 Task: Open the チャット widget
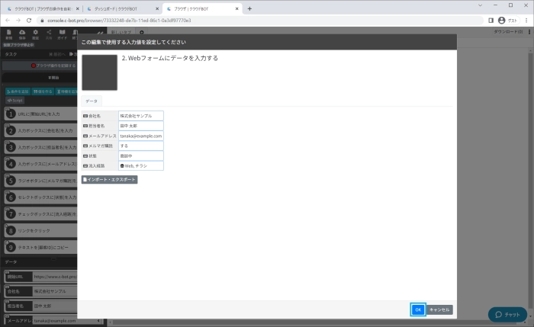(x=507, y=314)
